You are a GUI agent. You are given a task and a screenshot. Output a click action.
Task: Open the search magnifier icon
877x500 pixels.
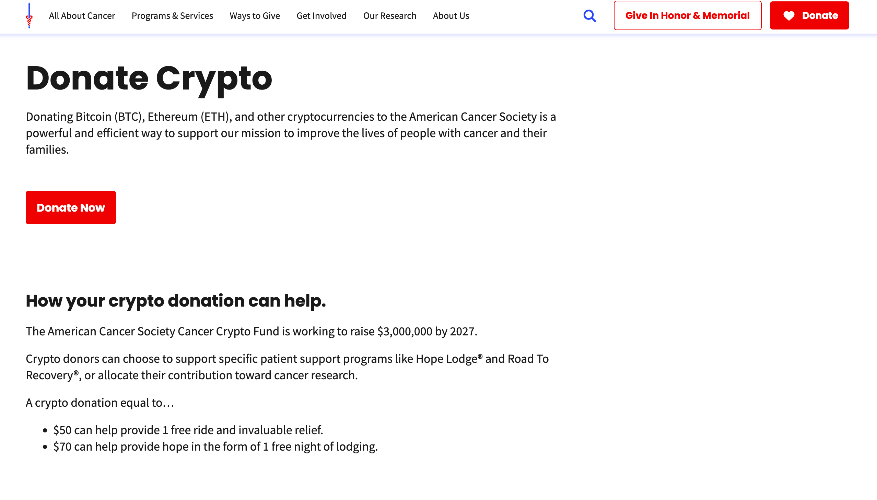coord(589,16)
